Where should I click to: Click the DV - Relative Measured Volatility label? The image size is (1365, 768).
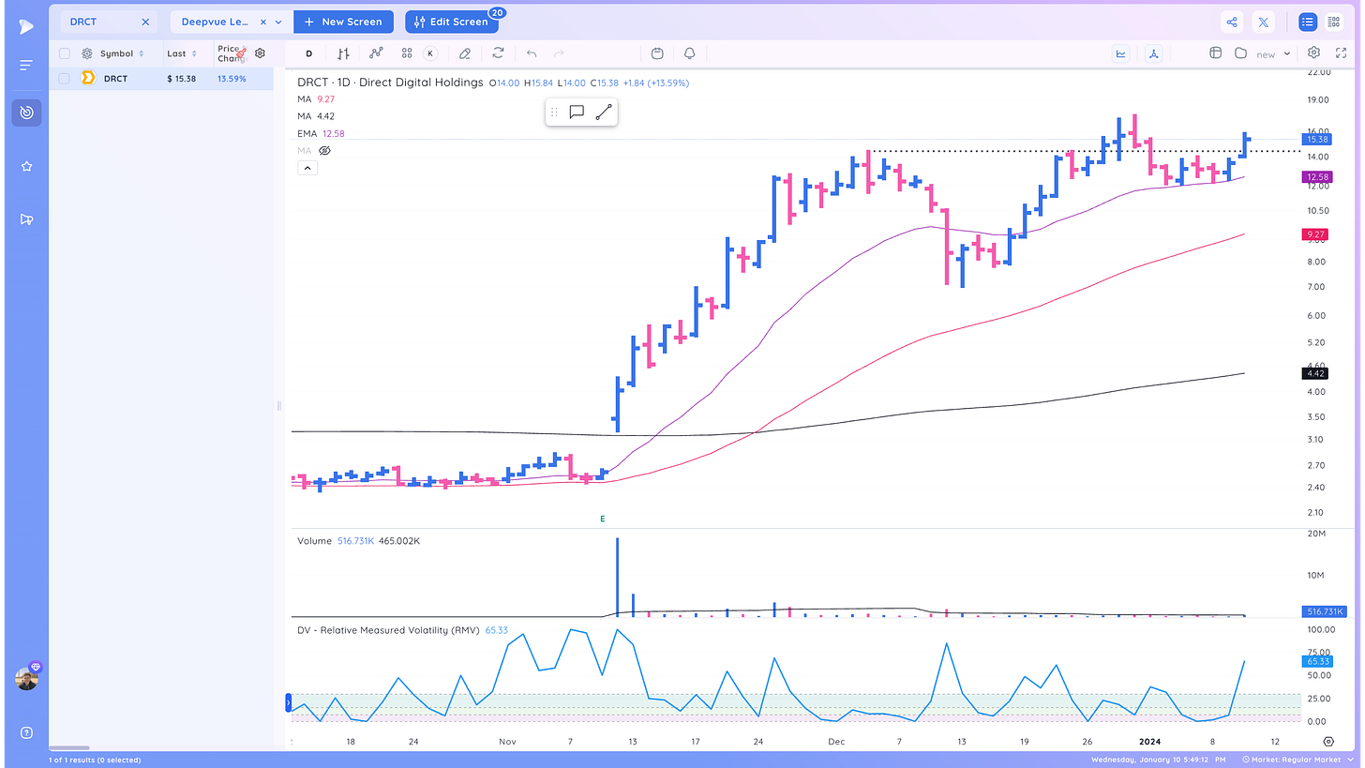[389, 630]
